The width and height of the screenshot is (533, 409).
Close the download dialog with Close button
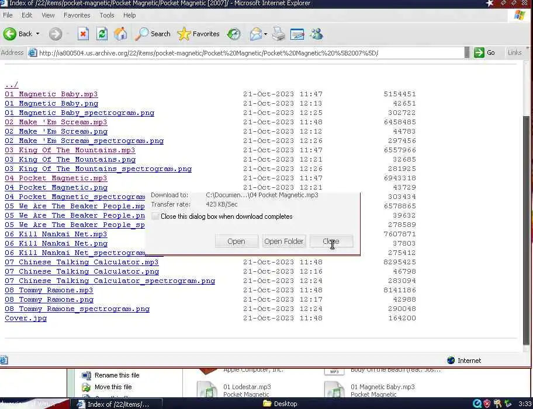click(x=331, y=242)
